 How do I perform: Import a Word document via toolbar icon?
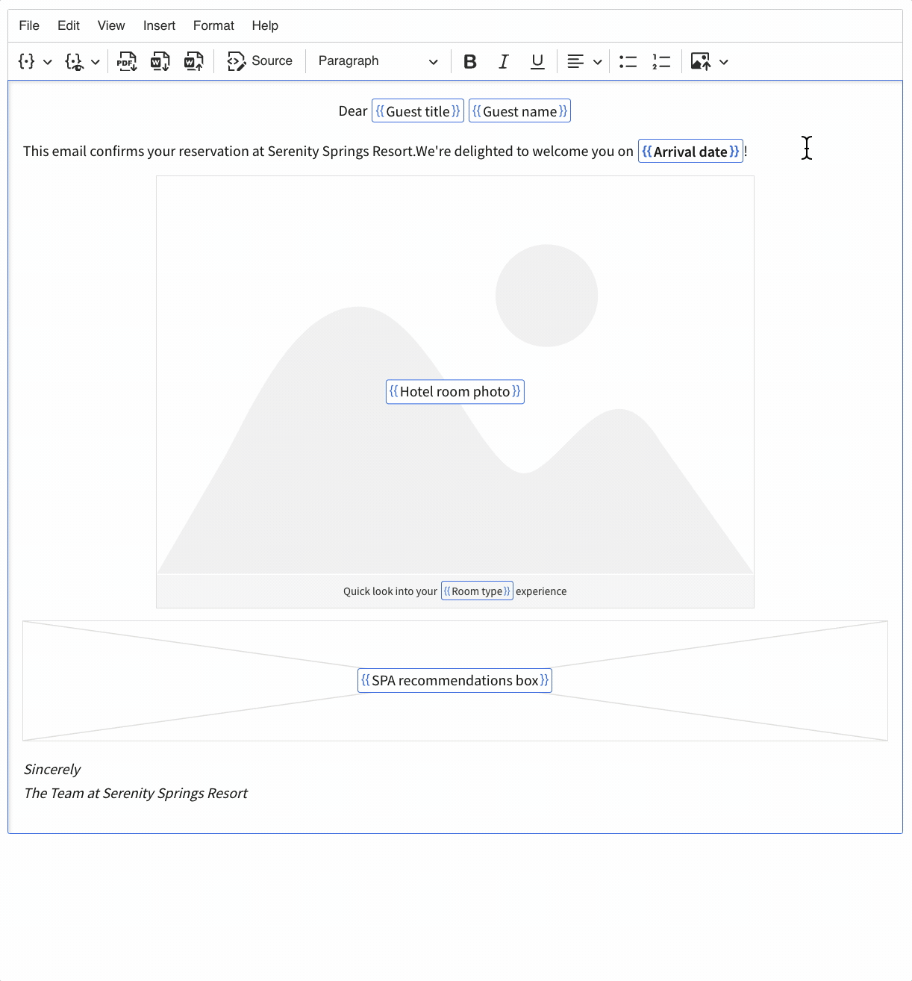click(194, 61)
